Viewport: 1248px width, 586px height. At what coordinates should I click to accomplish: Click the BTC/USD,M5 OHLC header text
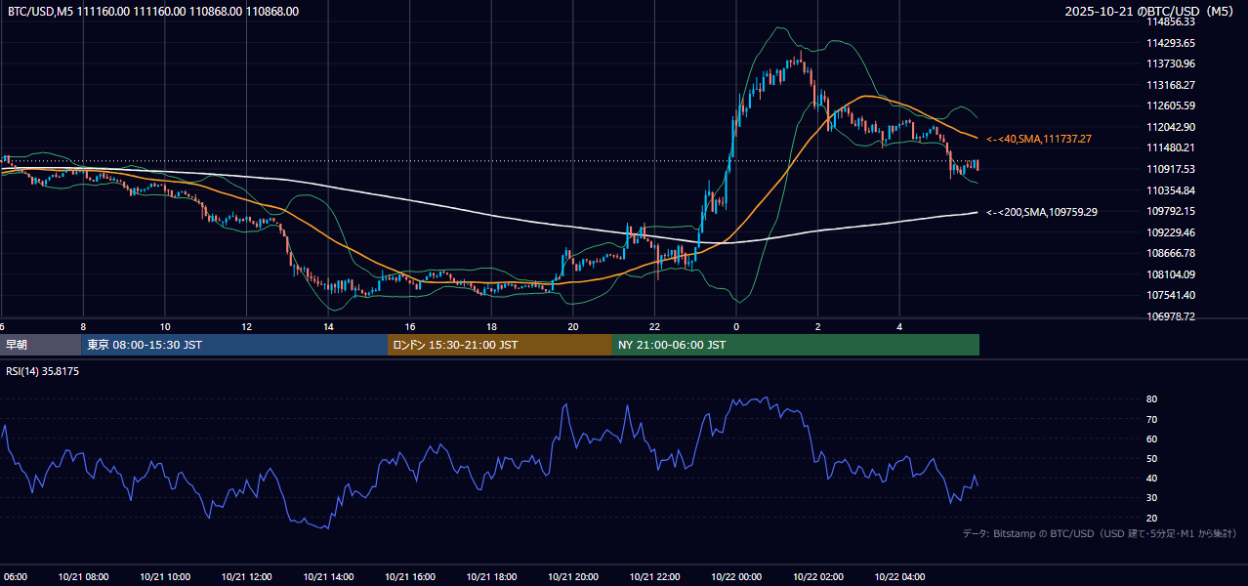tap(153, 11)
